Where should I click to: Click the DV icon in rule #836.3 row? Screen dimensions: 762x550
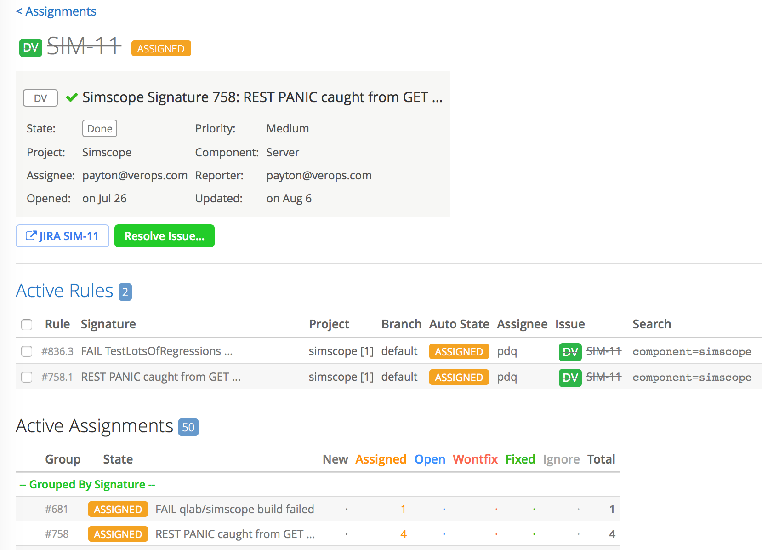pos(570,352)
